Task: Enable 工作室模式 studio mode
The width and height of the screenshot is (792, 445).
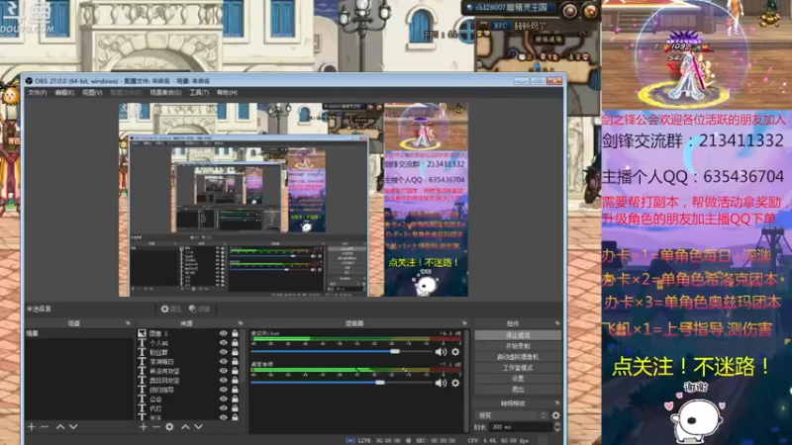Action: tap(518, 368)
